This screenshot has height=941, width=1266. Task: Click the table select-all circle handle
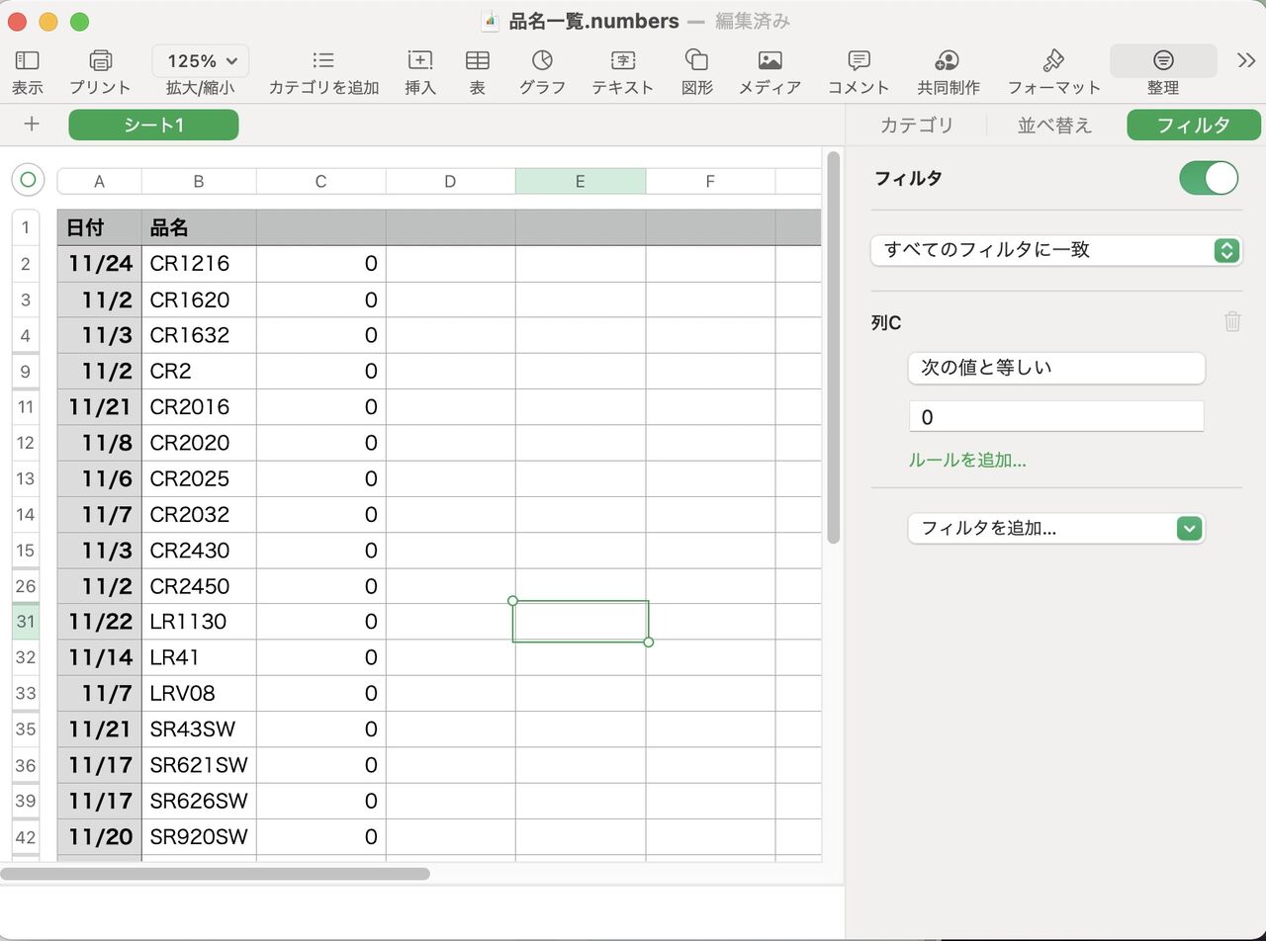[28, 179]
